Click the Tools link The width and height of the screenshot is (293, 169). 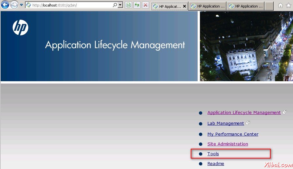point(213,154)
